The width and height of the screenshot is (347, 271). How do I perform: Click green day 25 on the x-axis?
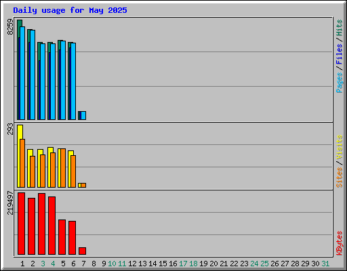(264, 264)
